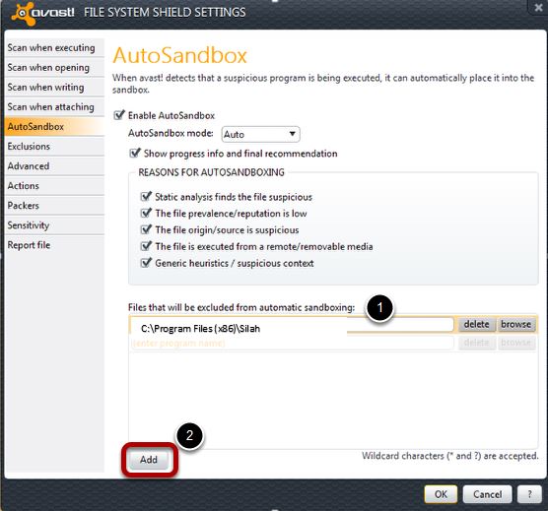
Task: Open the Actions section
Action: (55, 186)
